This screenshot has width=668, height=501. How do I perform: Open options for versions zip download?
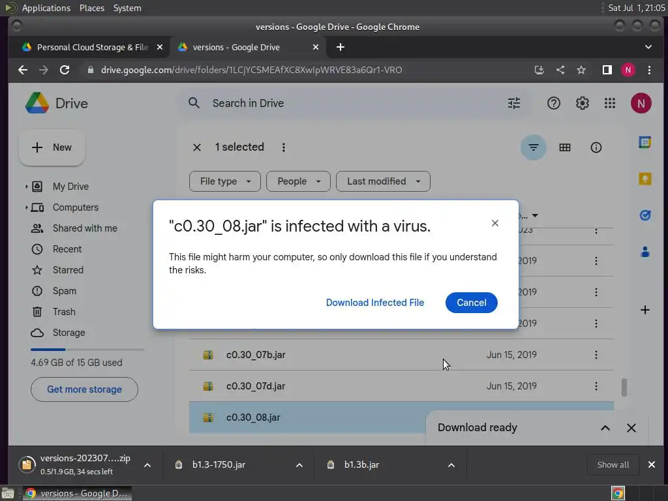click(x=147, y=464)
